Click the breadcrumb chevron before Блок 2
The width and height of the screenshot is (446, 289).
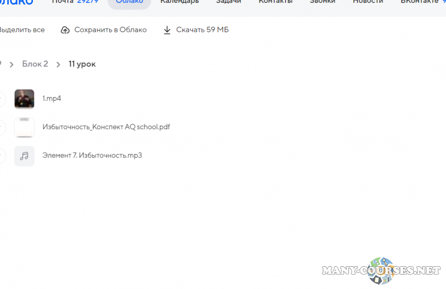11,65
